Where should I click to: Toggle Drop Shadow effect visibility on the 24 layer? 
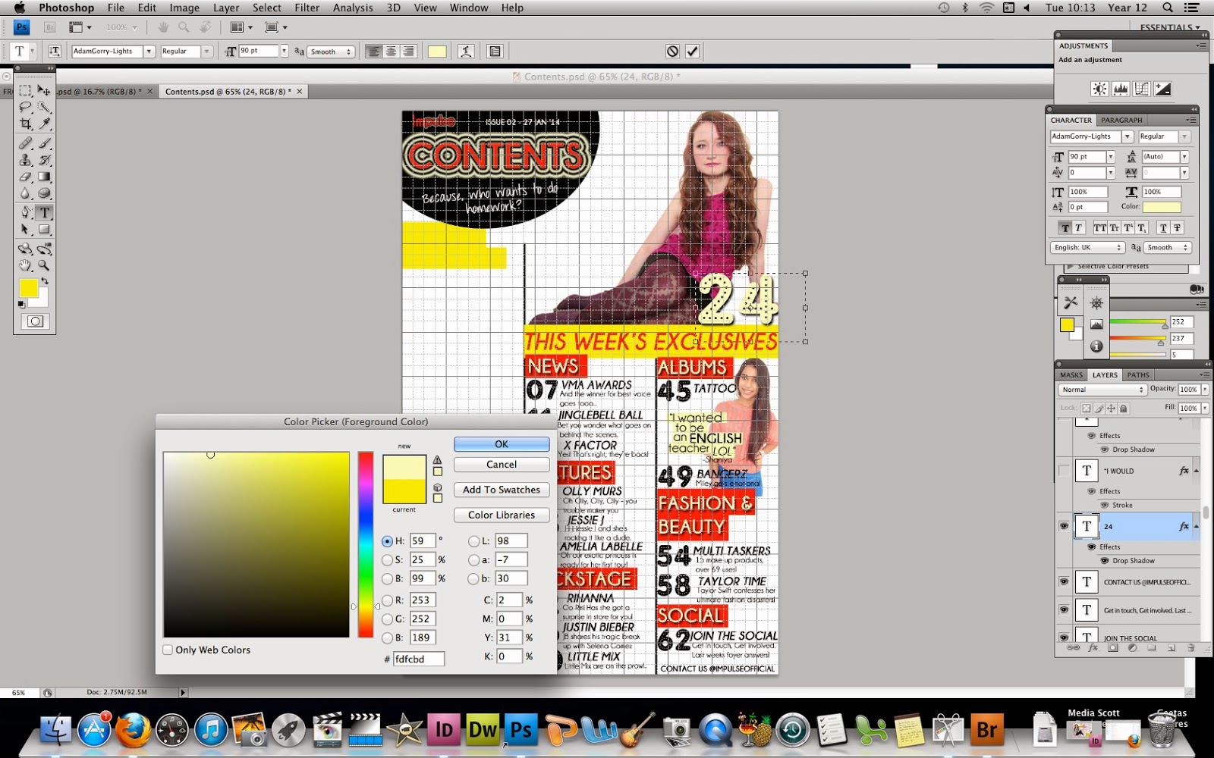point(1105,561)
